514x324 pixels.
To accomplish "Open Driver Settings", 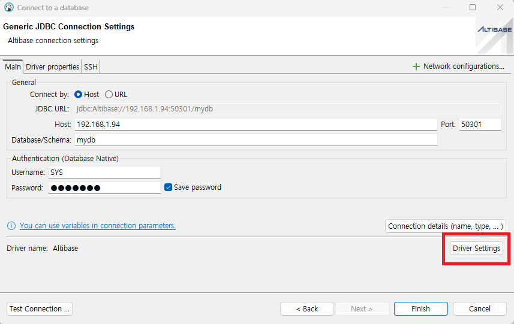I will [x=476, y=249].
